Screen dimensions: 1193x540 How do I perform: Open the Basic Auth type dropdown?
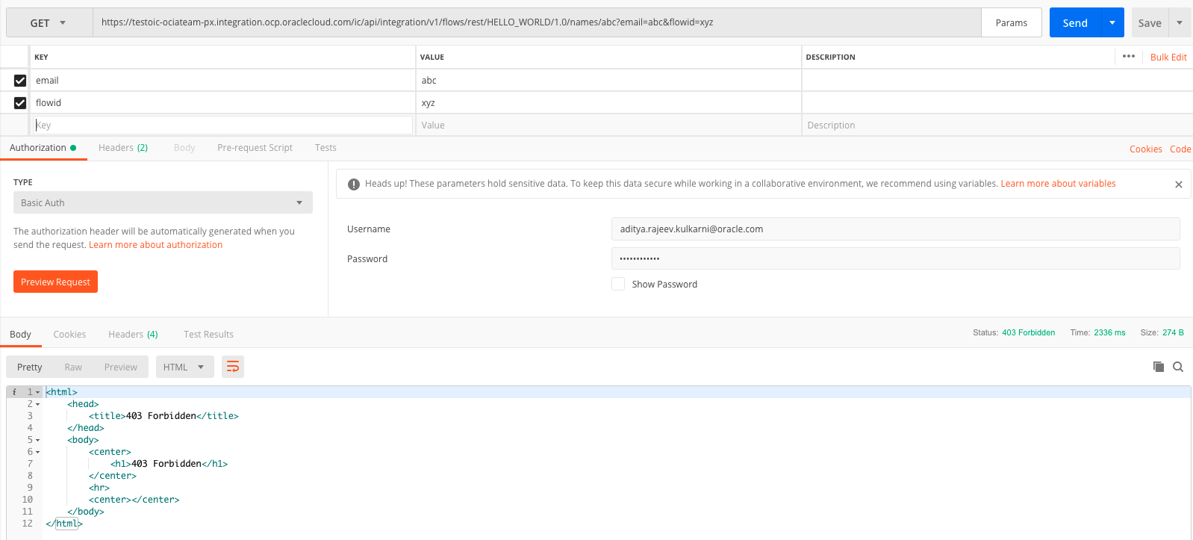point(163,202)
